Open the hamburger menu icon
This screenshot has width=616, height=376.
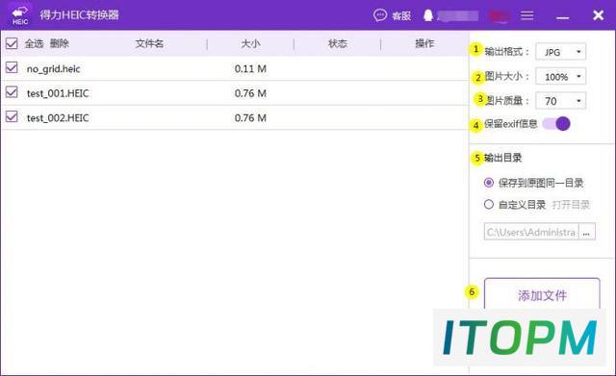[x=526, y=15]
